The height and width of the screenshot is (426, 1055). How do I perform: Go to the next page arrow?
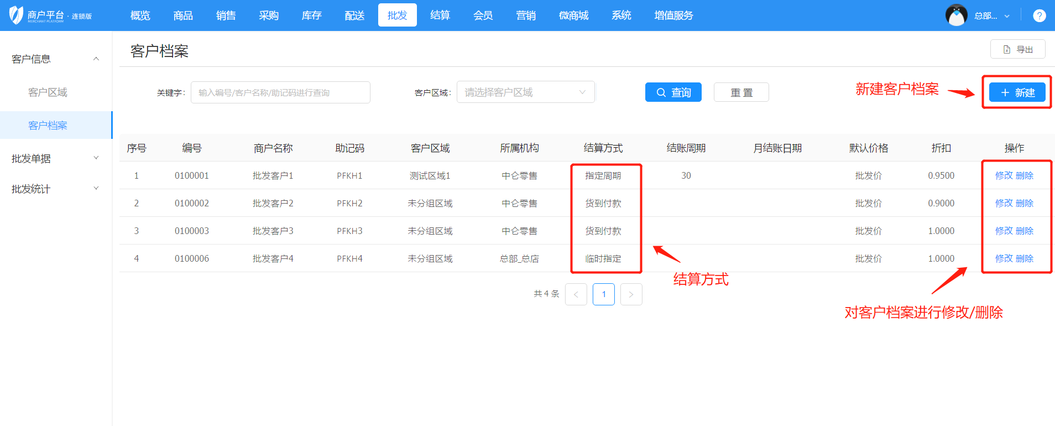(631, 294)
